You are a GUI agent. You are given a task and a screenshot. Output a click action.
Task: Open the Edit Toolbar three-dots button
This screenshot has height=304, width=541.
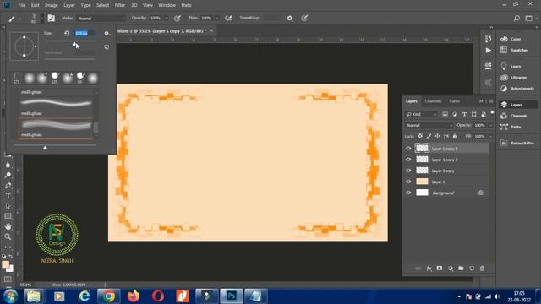pyautogui.click(x=8, y=247)
